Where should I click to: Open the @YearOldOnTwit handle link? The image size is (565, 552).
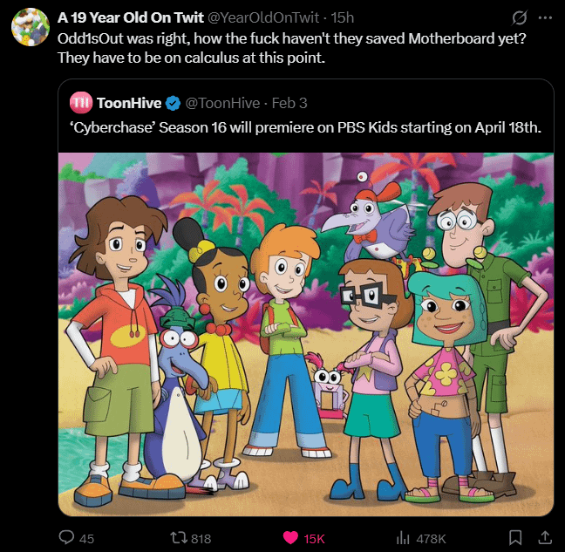coord(264,17)
